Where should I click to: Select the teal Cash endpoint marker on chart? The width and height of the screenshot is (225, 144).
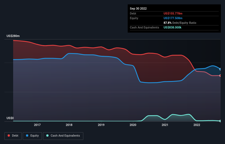(220, 121)
